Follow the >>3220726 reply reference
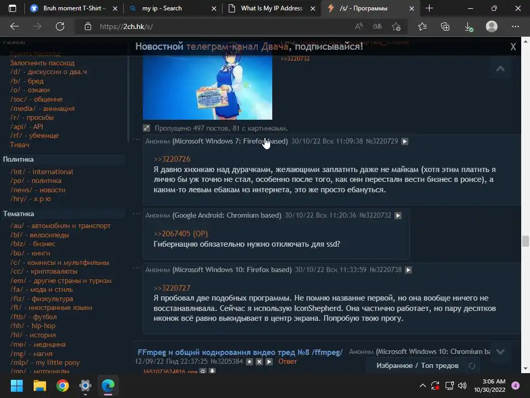Screen dimensions: 530x398 pyautogui.click(x=172, y=159)
